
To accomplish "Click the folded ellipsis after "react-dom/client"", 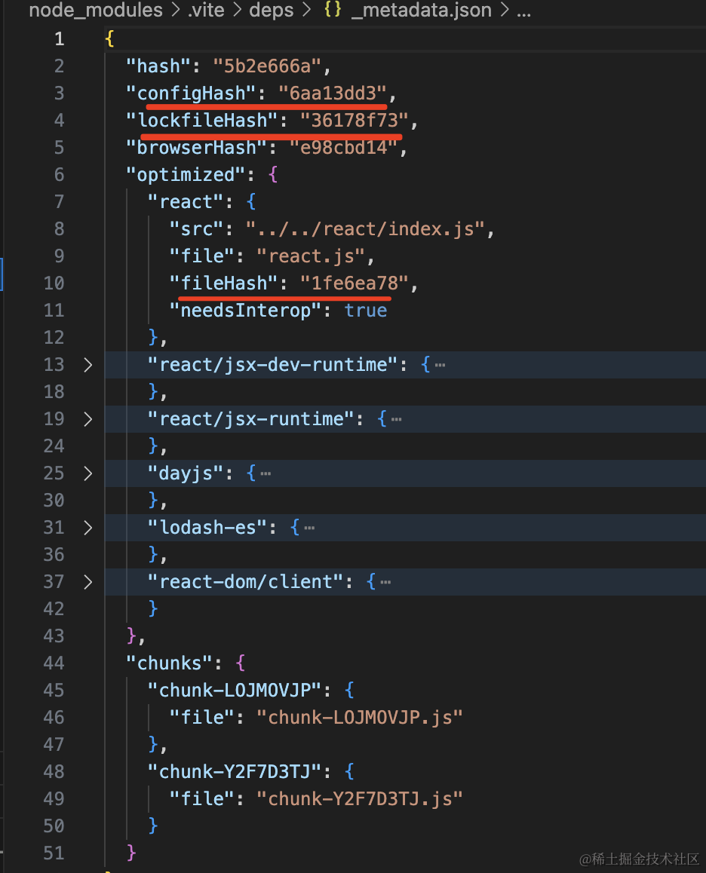I will pyautogui.click(x=385, y=582).
